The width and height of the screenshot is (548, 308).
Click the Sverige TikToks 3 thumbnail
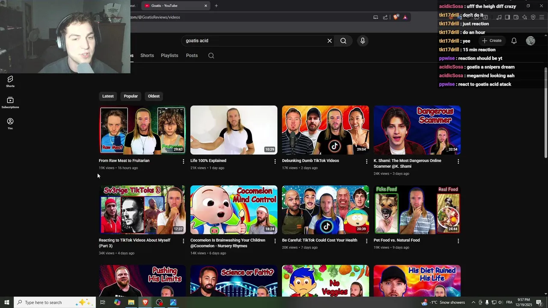pyautogui.click(x=142, y=210)
